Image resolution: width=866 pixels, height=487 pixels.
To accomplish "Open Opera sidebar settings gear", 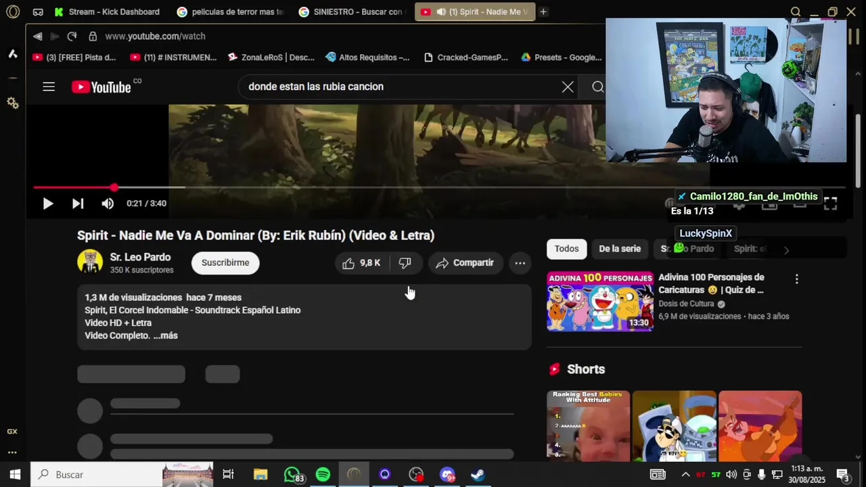I will (x=13, y=103).
